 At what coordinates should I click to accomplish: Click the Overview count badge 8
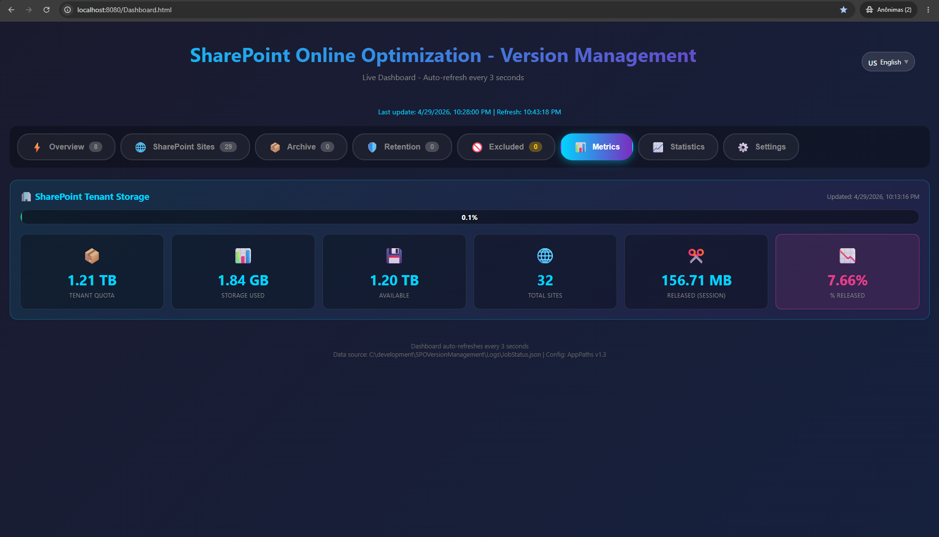(x=95, y=147)
